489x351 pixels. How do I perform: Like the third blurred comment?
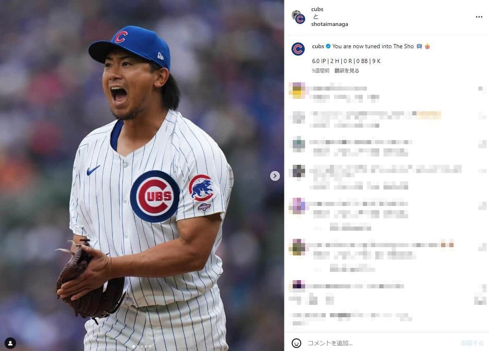point(482,144)
